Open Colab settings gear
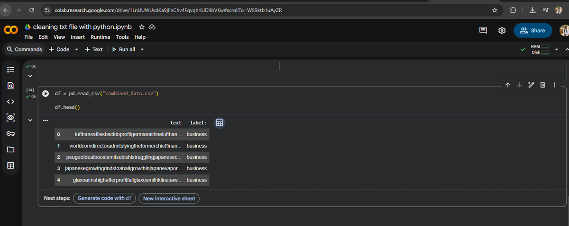The image size is (569, 226). [x=503, y=30]
